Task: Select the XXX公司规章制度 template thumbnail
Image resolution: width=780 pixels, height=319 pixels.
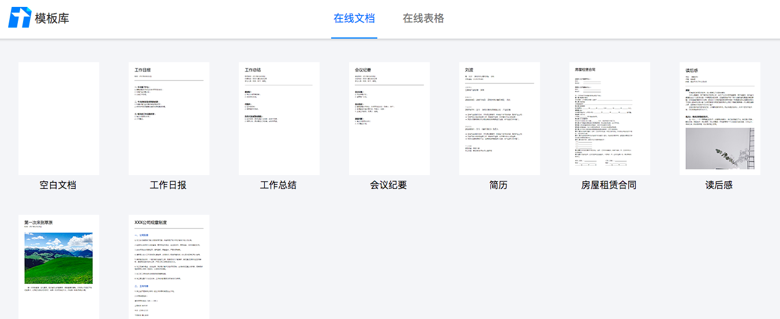Action: coord(169,267)
